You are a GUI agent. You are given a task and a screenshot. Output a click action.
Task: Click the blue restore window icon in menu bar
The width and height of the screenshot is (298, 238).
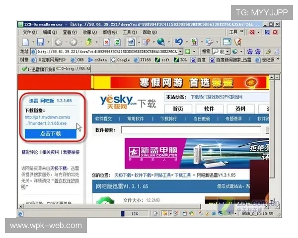click(267, 32)
